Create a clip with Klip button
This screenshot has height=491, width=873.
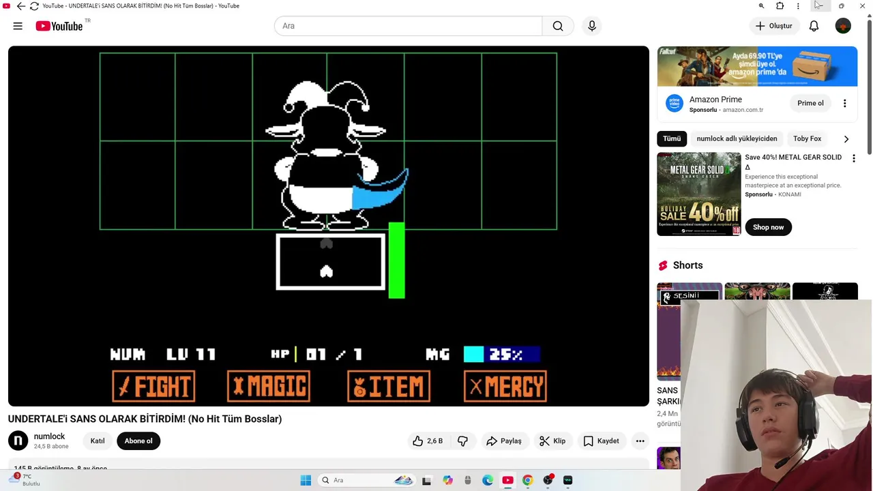(x=552, y=441)
